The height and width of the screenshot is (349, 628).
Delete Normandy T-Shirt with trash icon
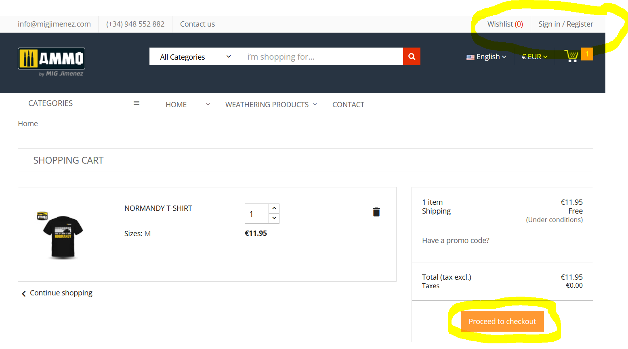(376, 212)
